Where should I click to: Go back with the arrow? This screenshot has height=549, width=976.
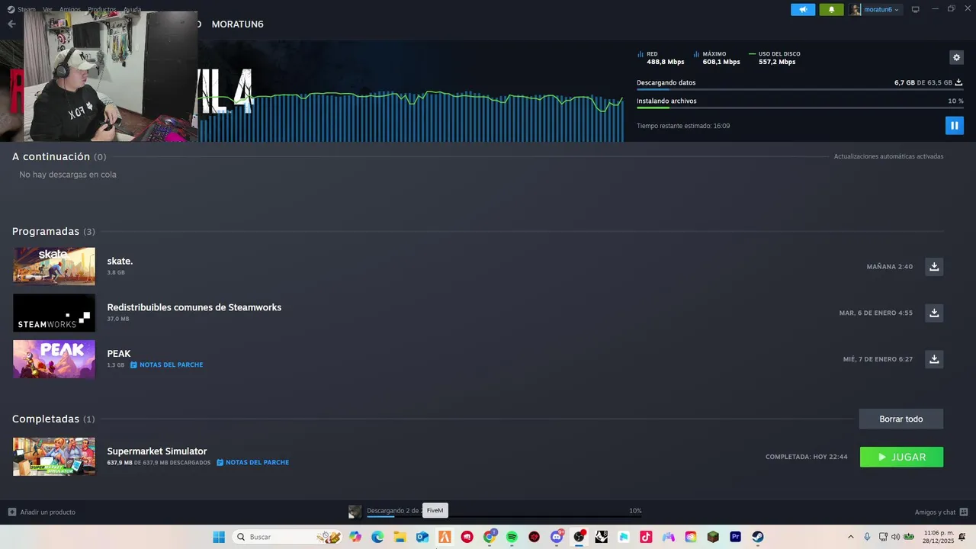pos(11,24)
